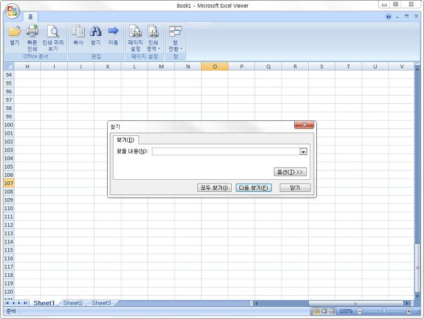The image size is (424, 319).
Task: Switch to Sheet1 tab
Action: [44, 303]
